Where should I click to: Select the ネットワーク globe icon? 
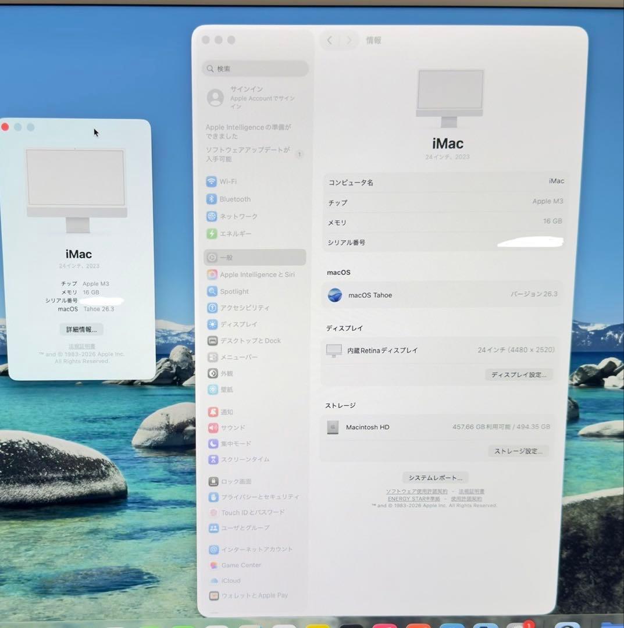click(x=212, y=216)
